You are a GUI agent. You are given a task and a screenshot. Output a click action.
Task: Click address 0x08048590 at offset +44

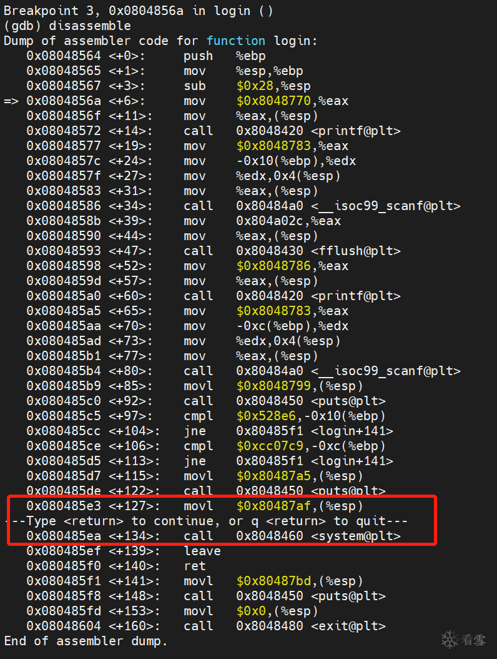tap(64, 236)
